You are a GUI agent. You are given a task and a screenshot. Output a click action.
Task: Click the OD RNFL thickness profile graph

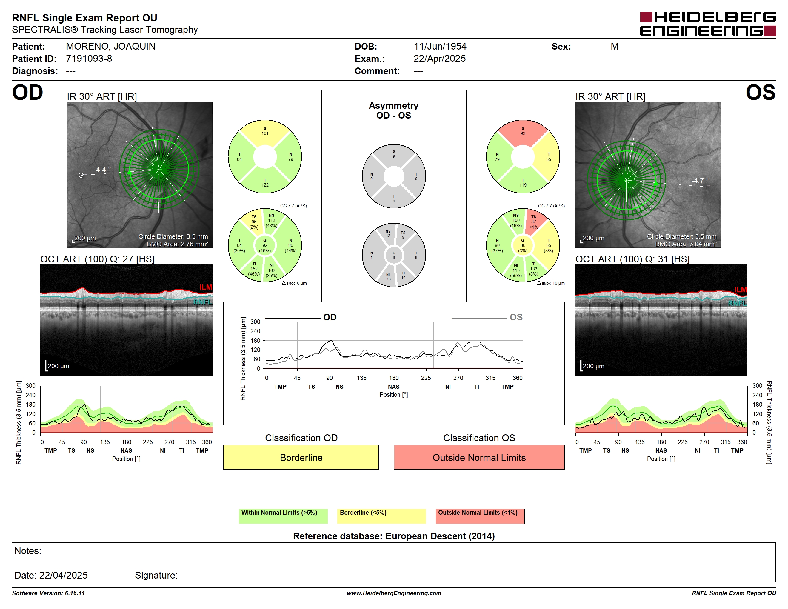point(126,409)
